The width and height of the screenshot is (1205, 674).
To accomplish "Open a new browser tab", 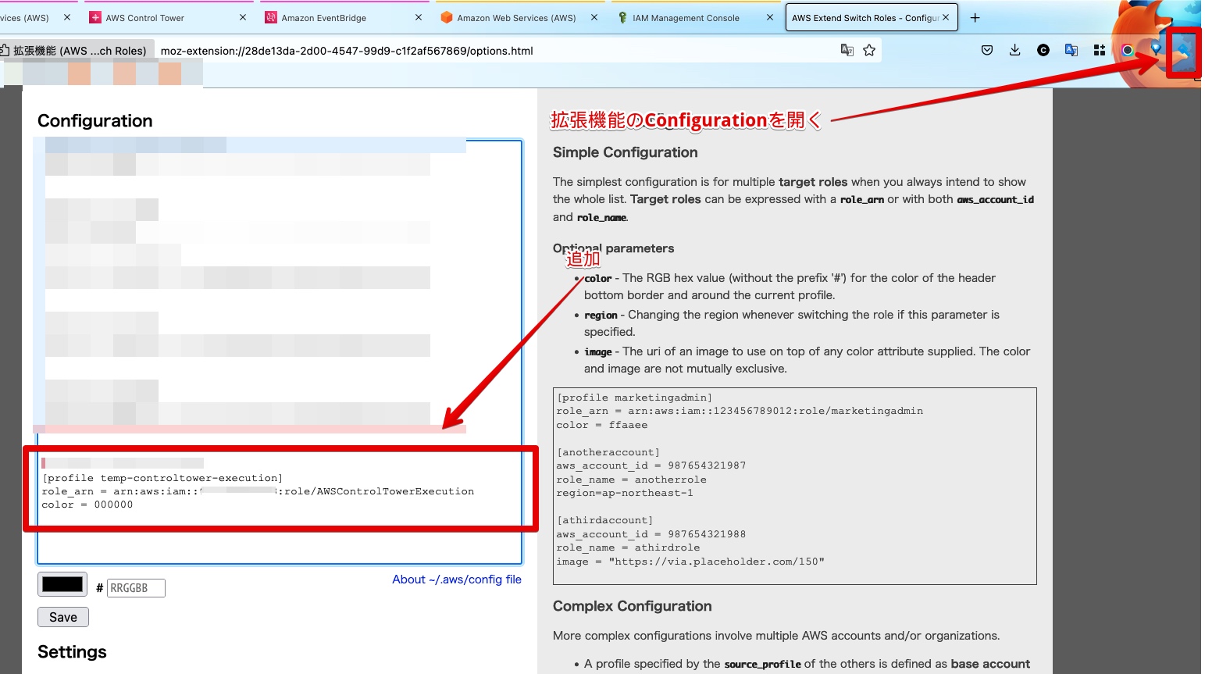I will point(974,16).
